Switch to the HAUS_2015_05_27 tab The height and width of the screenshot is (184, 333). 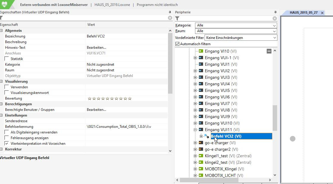[x=304, y=13]
